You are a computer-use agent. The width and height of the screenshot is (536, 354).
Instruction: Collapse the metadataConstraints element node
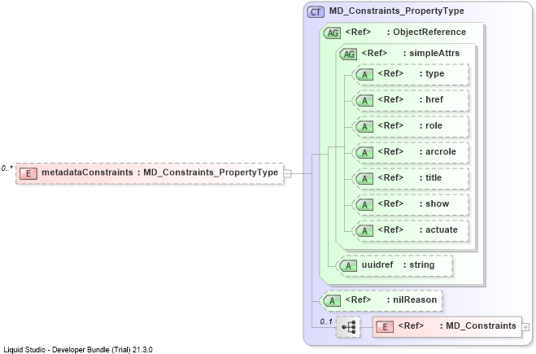click(287, 173)
